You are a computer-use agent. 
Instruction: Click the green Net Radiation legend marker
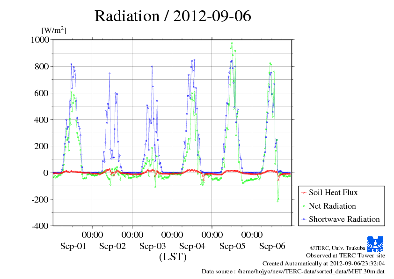[304, 206]
